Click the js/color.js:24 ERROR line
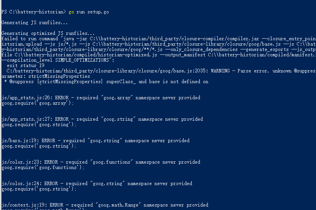Image resolution: width=316 pixels, height=210 pixels. (x=97, y=184)
